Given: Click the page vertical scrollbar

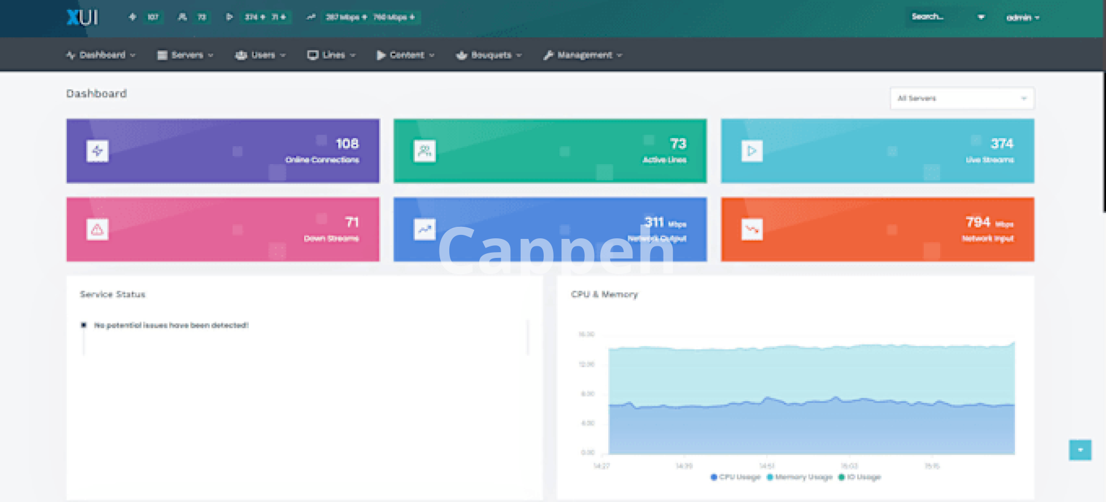Looking at the screenshot, I should [1103, 144].
